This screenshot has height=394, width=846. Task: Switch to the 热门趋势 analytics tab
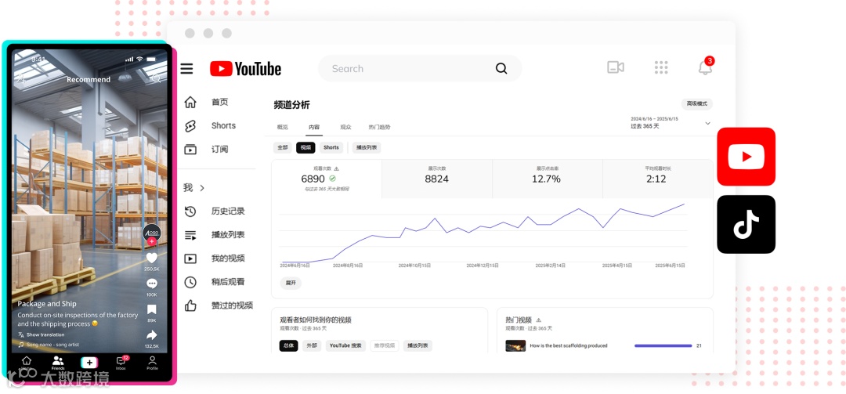(379, 128)
